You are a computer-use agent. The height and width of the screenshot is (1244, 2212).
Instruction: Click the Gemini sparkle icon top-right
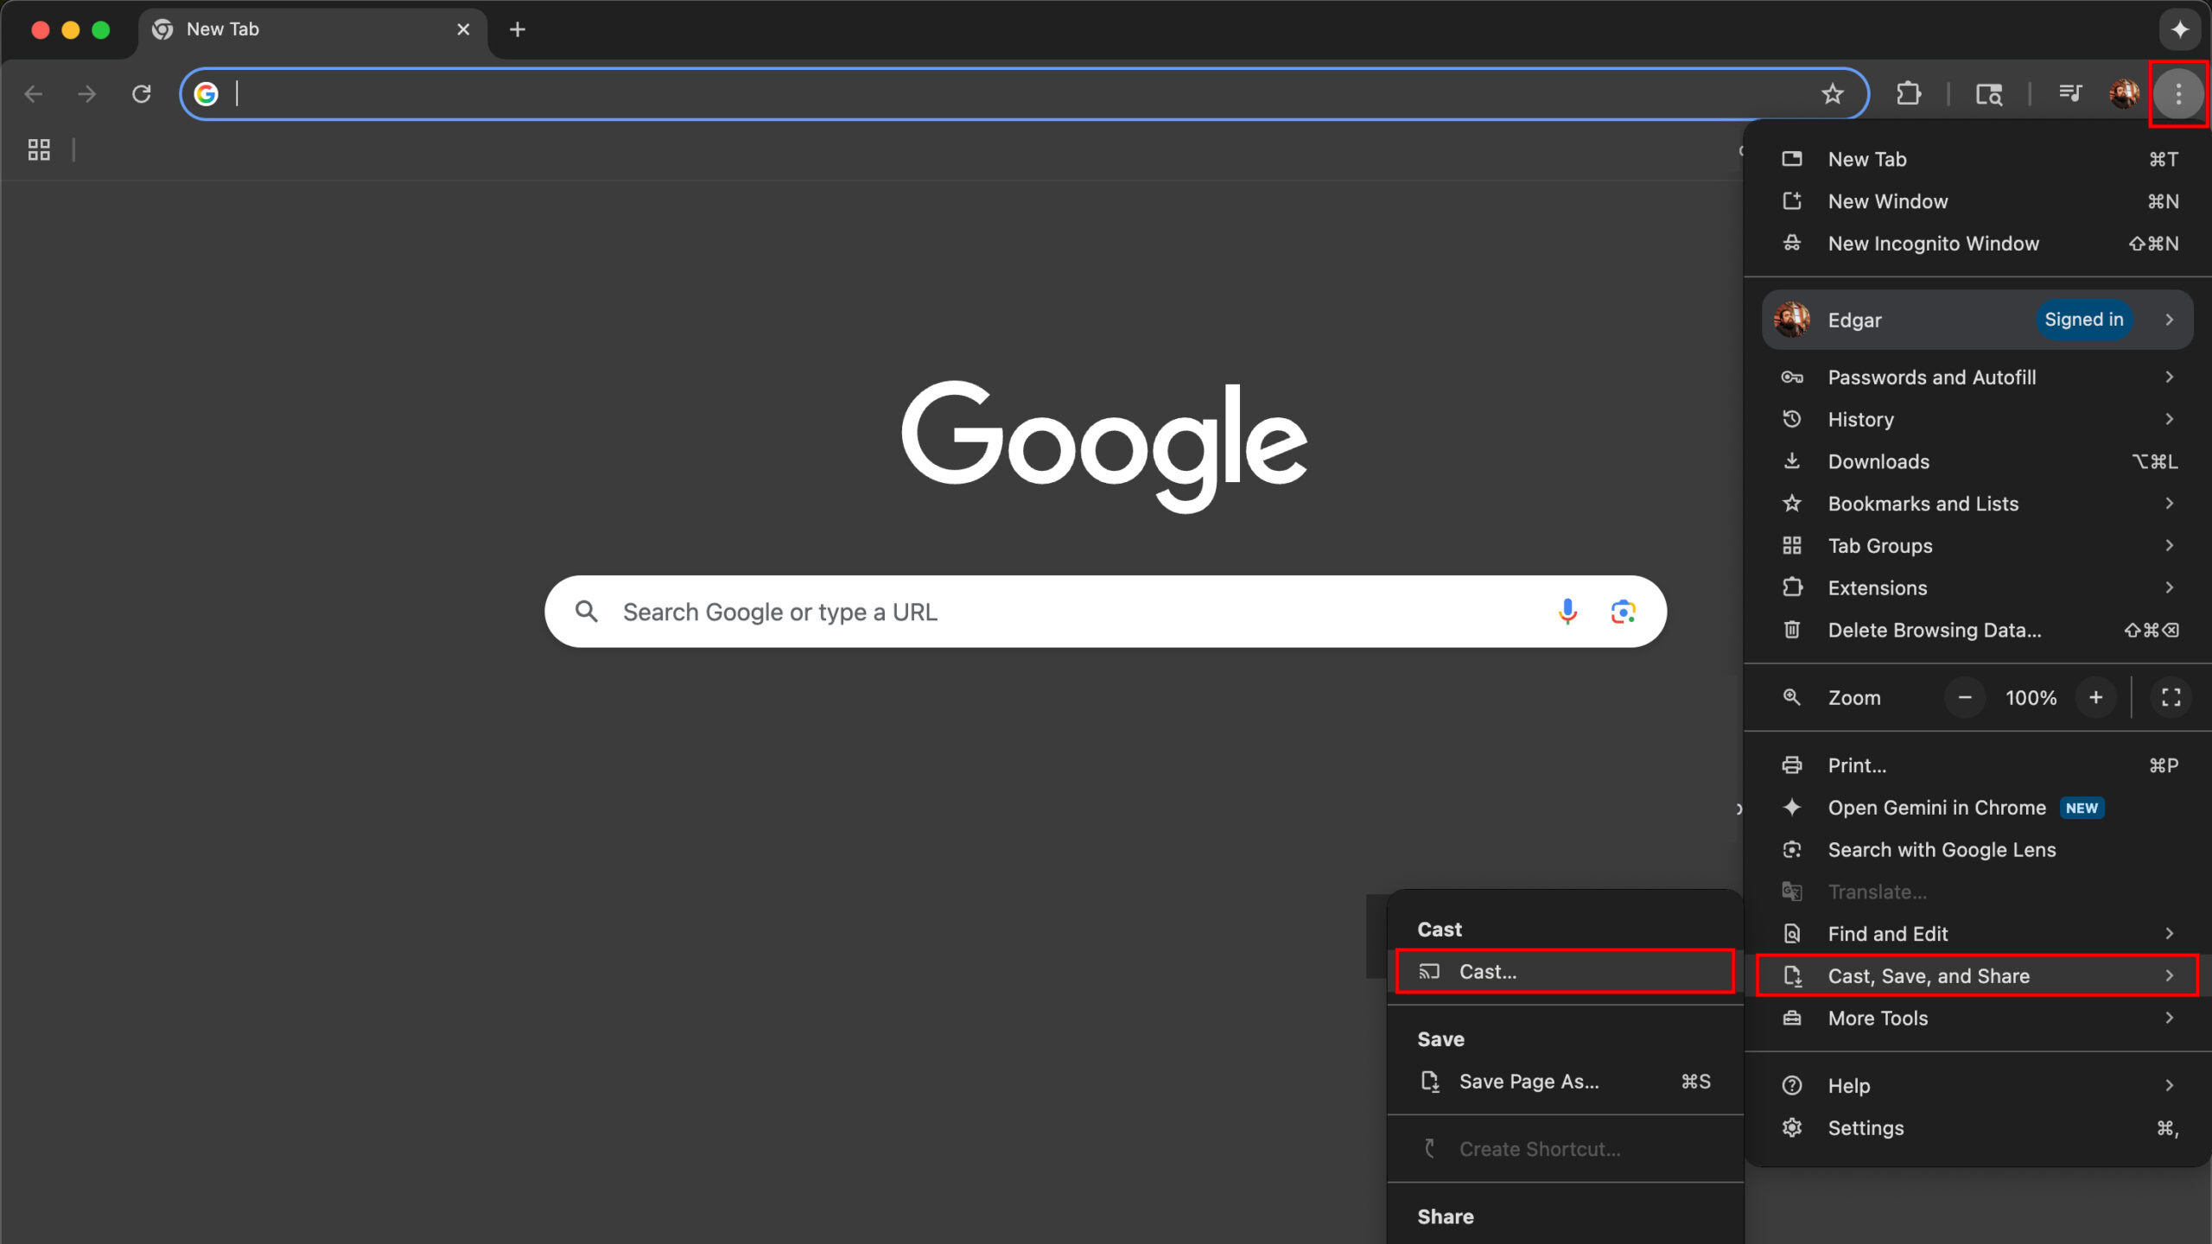click(x=2180, y=29)
